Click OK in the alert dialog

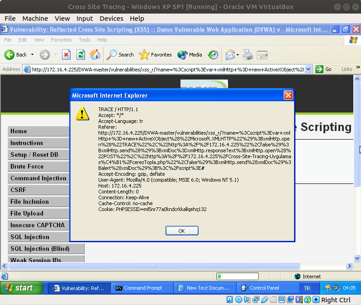[x=182, y=231]
